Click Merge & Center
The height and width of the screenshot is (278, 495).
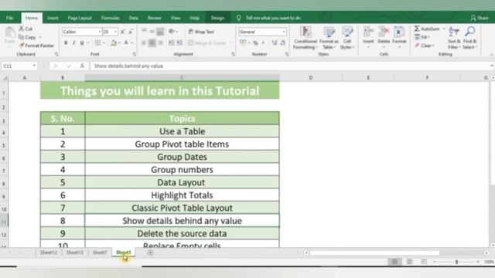(x=207, y=43)
